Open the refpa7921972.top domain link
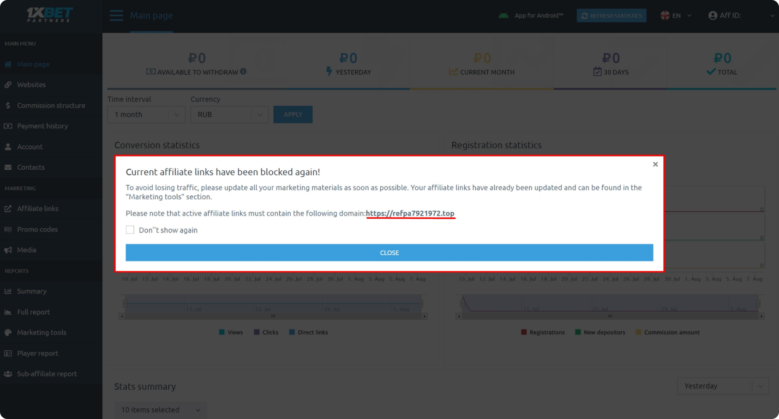779x419 pixels. click(x=410, y=213)
